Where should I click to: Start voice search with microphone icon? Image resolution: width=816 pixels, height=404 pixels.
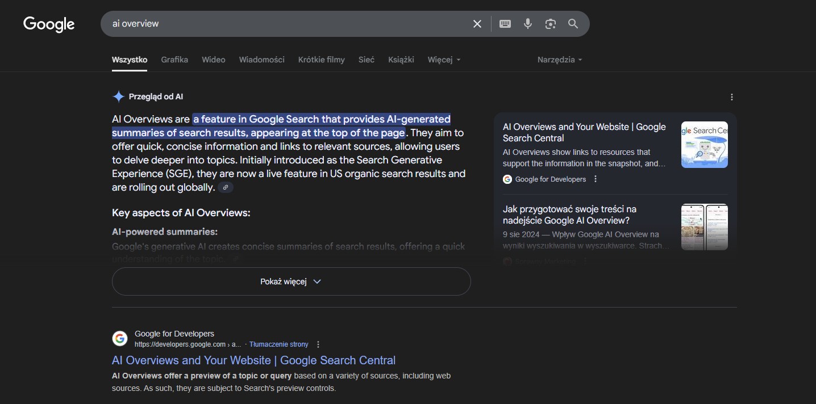click(528, 24)
